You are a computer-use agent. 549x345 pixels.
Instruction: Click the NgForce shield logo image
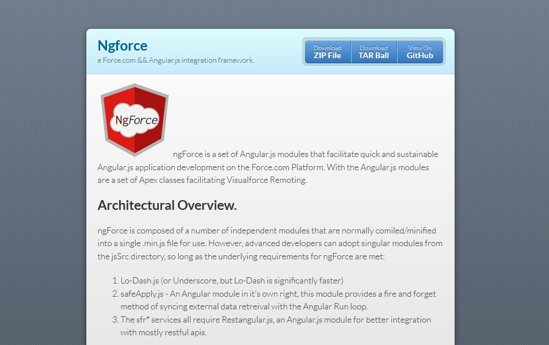coord(135,120)
